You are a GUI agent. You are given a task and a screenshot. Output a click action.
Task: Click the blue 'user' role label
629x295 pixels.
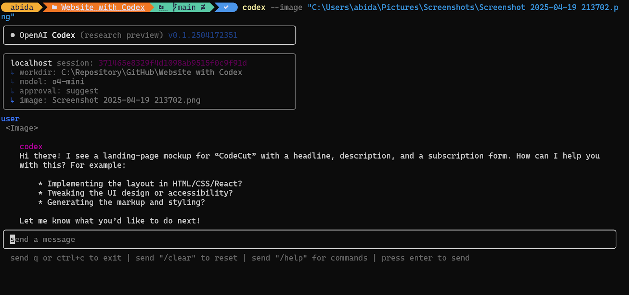click(10, 119)
